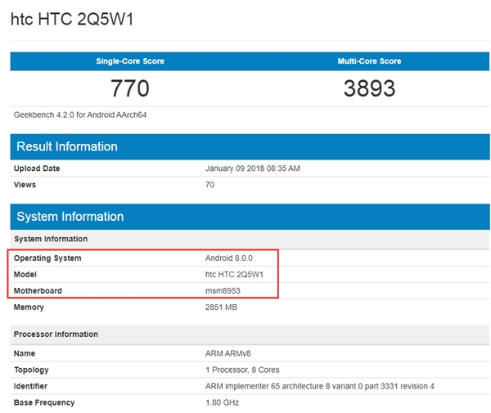Image resolution: width=491 pixels, height=413 pixels.
Task: Click the memory value 2851 MB
Action: [x=221, y=308]
